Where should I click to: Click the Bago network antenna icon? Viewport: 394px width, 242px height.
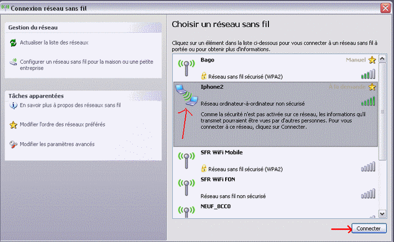tap(186, 68)
